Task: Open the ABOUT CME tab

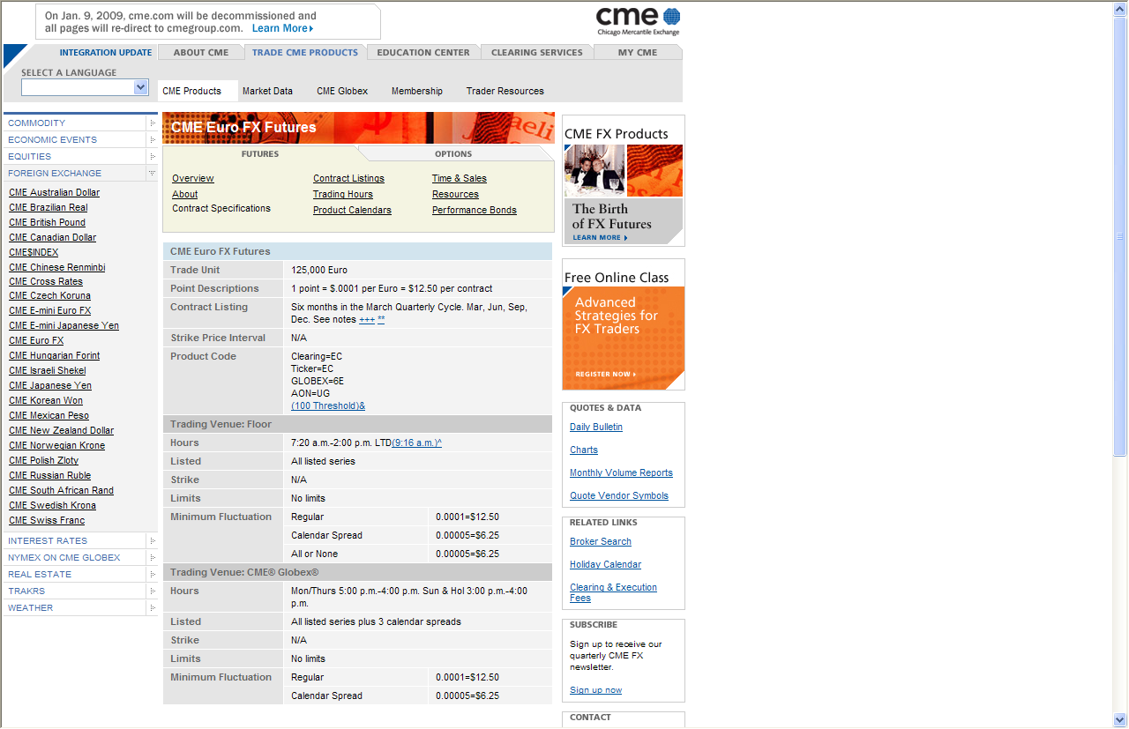Action: tap(201, 53)
